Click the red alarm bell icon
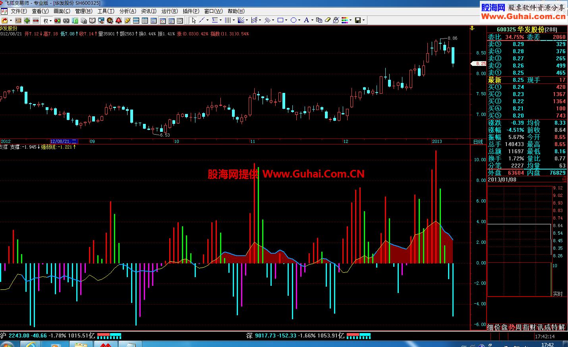Viewport: 568px width, 347px height. click(x=118, y=20)
